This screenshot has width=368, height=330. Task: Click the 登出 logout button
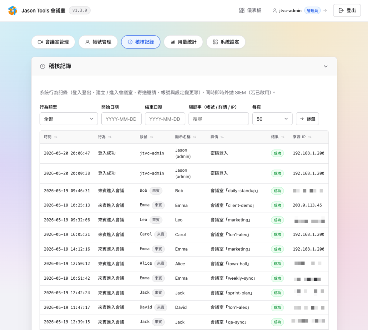pyautogui.click(x=347, y=10)
